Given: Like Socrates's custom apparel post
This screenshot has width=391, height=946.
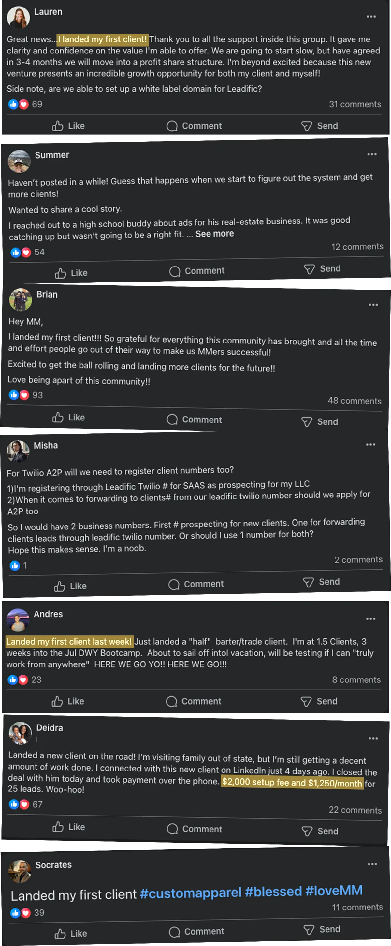Looking at the screenshot, I should point(71,933).
